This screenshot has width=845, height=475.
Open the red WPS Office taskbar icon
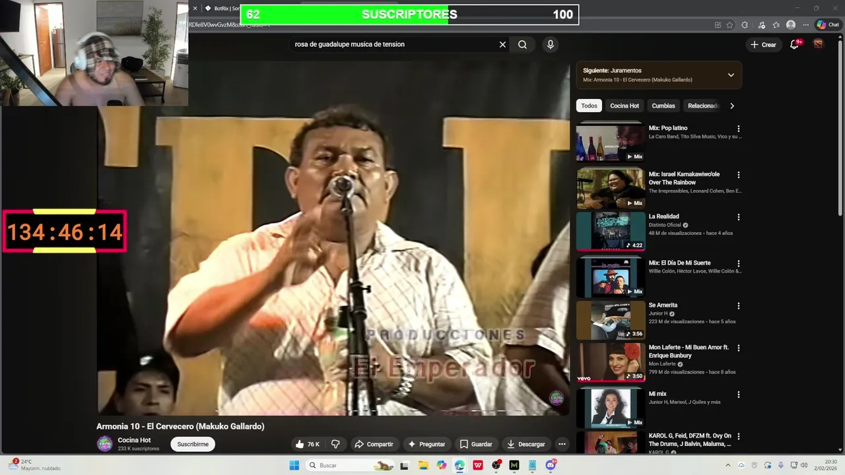pos(478,465)
